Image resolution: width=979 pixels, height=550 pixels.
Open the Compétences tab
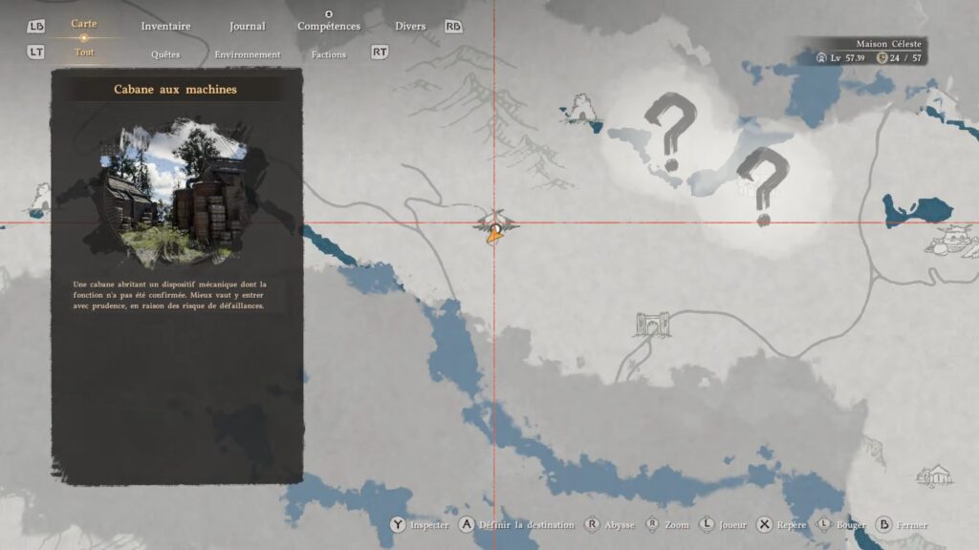click(329, 27)
